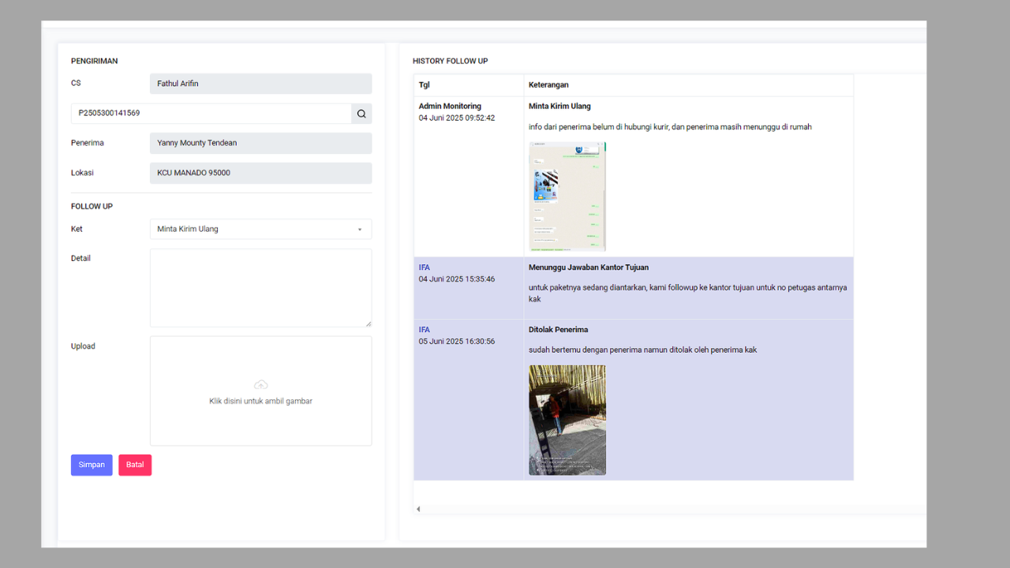Click the Tgl column header
The image size is (1010, 568).
click(425, 85)
